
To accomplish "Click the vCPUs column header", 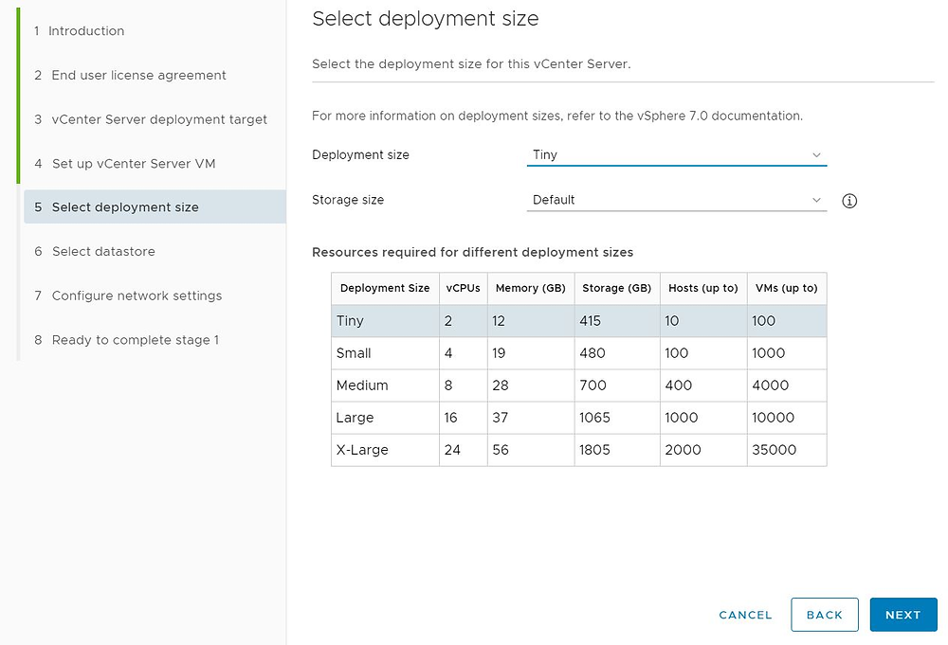I will [464, 288].
